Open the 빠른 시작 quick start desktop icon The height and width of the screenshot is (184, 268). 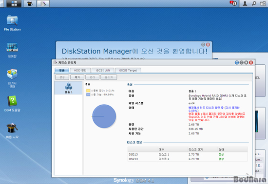[x=12, y=131]
